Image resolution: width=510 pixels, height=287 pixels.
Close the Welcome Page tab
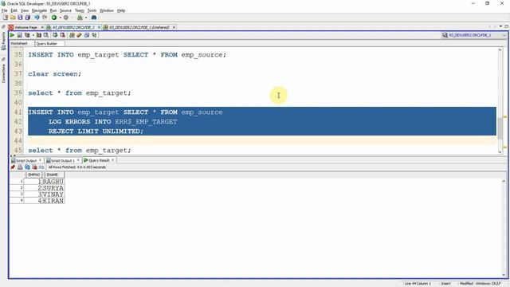point(42,27)
